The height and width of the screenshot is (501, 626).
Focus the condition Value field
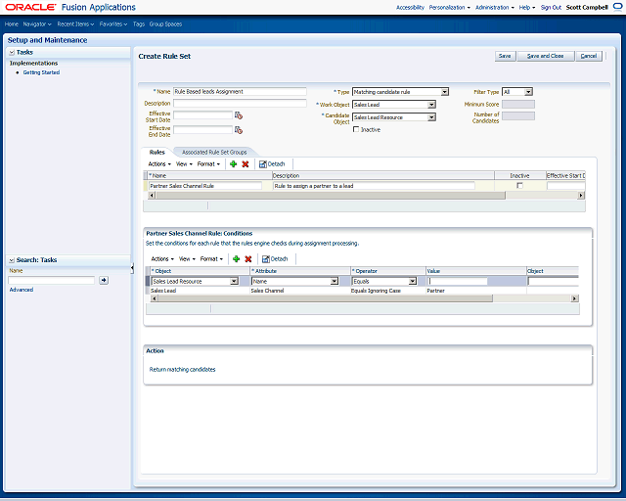[458, 281]
